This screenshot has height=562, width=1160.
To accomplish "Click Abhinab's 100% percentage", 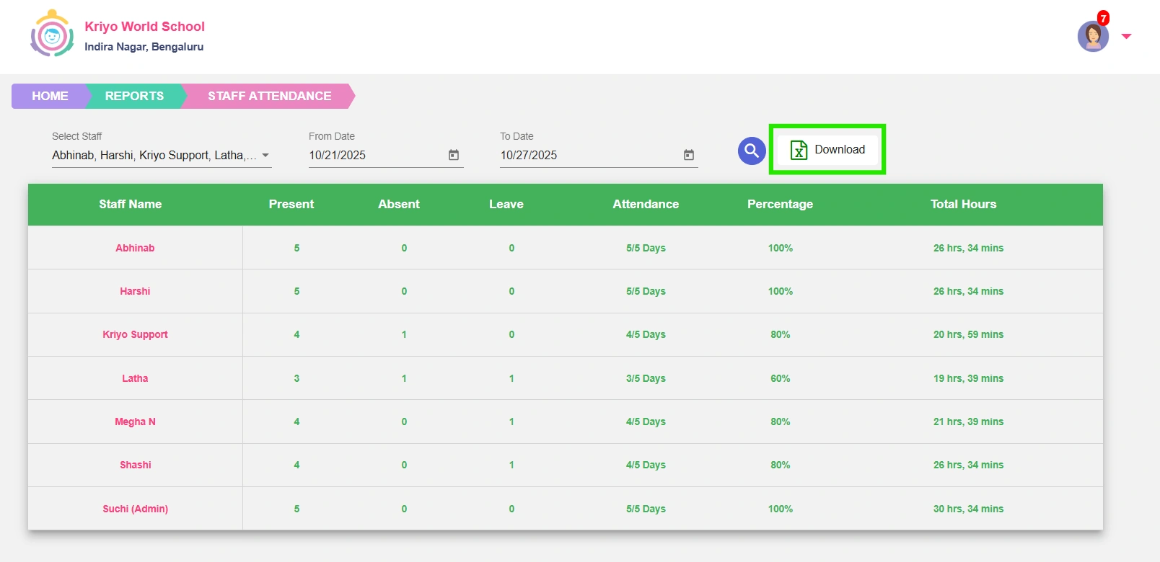I will click(780, 248).
